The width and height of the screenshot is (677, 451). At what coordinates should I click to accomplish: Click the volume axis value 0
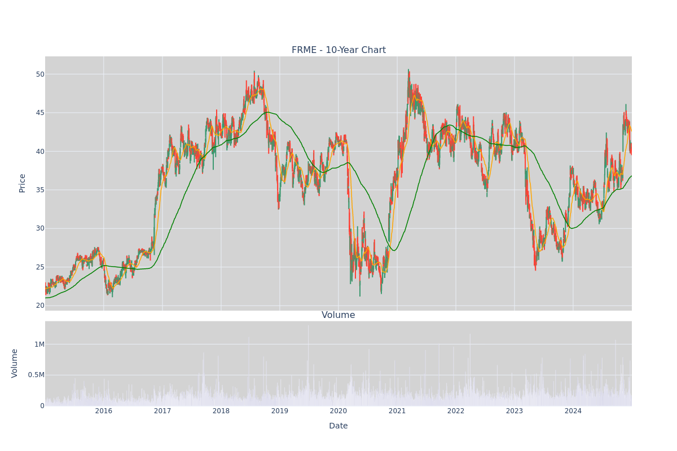point(42,405)
